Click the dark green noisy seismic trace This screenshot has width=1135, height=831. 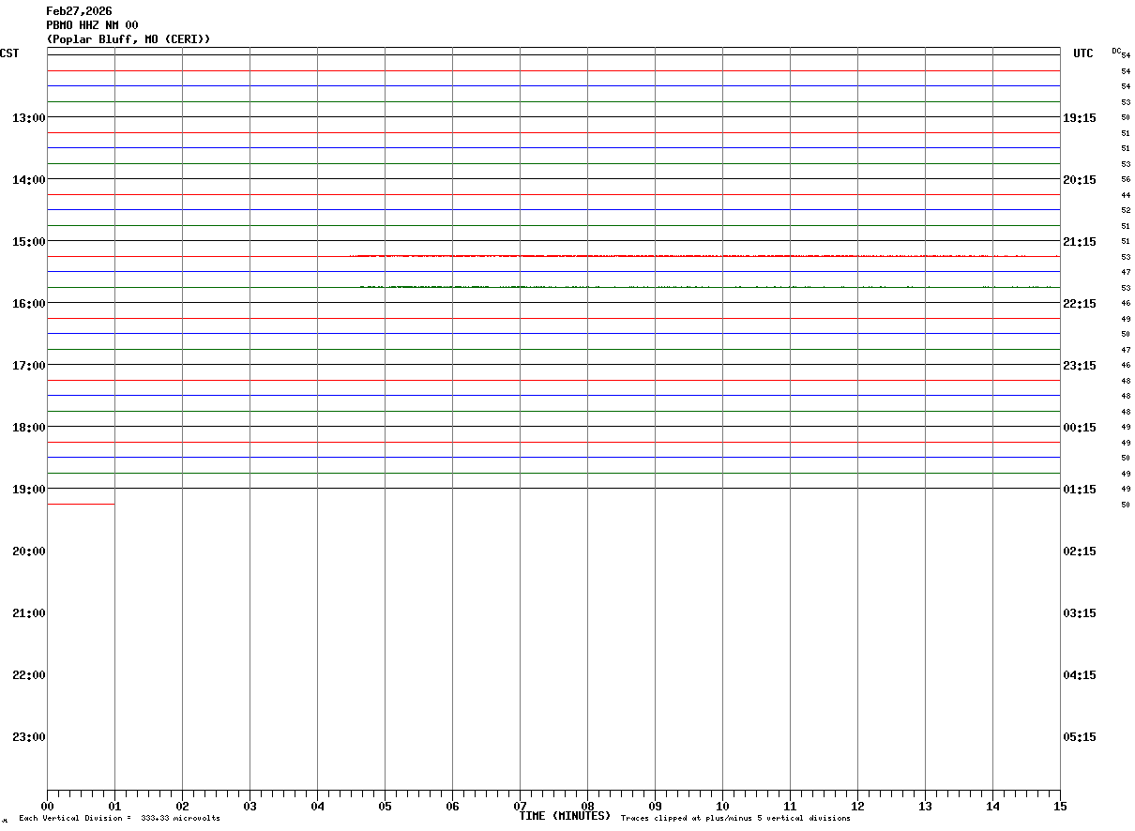point(704,287)
